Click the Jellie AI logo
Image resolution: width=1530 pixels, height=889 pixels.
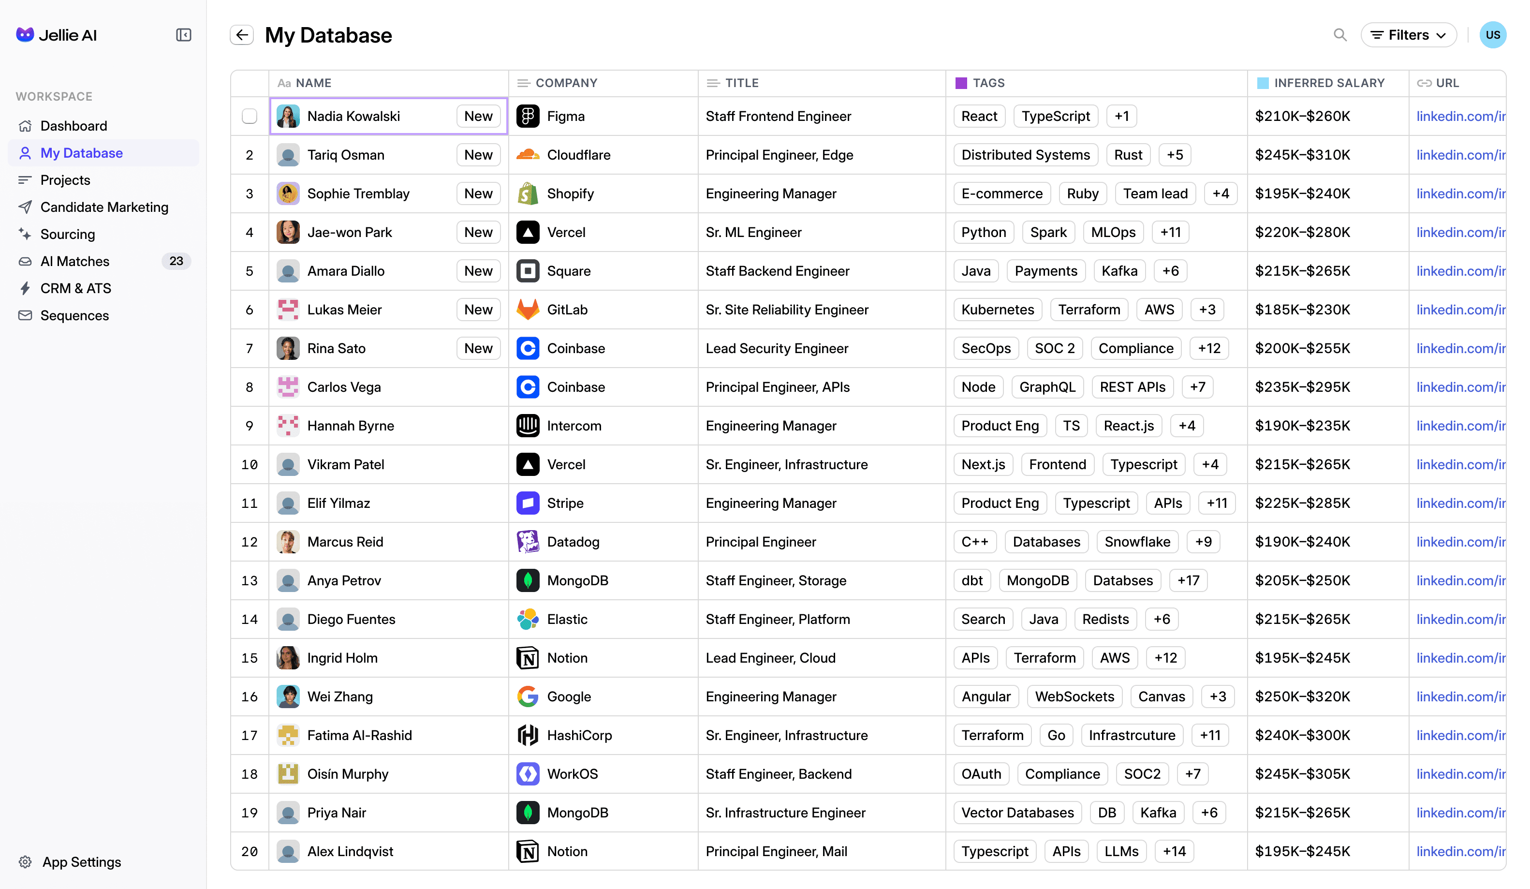click(x=25, y=35)
